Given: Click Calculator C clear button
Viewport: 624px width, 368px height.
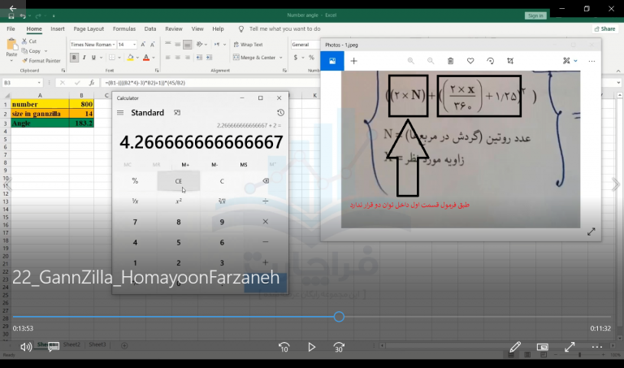Looking at the screenshot, I should (222, 181).
